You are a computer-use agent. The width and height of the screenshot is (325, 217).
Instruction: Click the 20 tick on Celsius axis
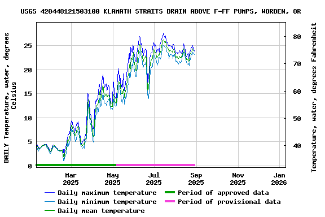coord(28,70)
